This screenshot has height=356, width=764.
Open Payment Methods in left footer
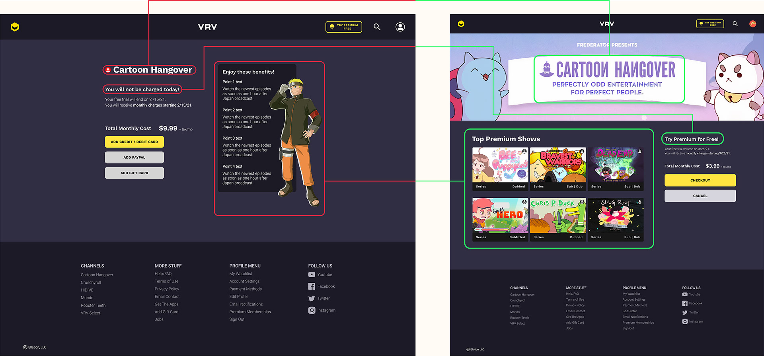tap(246, 289)
